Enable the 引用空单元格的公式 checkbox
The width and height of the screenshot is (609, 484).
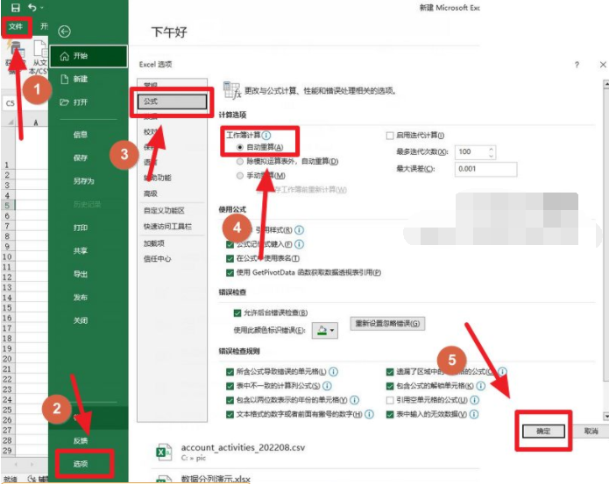390,400
